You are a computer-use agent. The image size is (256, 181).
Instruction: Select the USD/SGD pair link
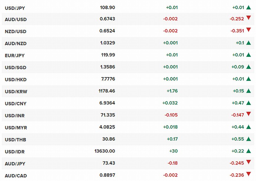coord(16,67)
